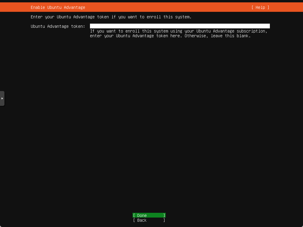Open the Help menu in the header
The image size is (303, 227).
pyautogui.click(x=260, y=7)
